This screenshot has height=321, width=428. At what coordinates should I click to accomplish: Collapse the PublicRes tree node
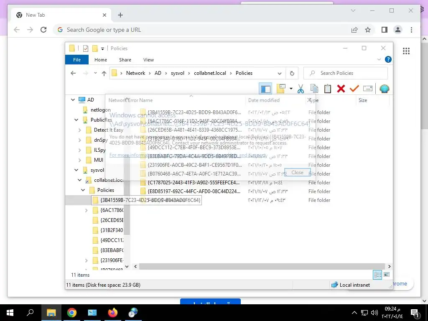(x=76, y=120)
